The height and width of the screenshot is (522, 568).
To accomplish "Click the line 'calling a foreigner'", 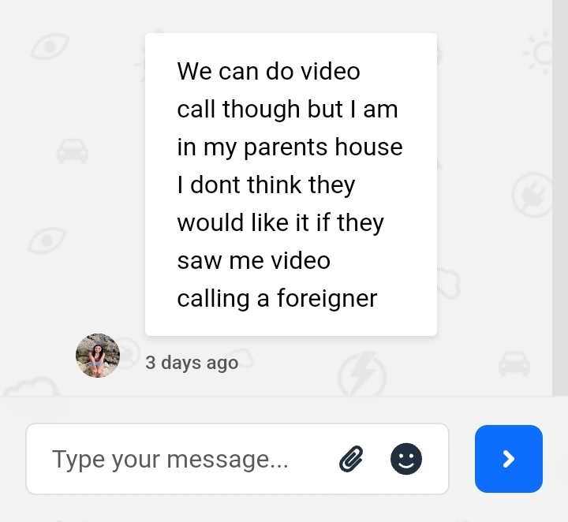I will 277,298.
